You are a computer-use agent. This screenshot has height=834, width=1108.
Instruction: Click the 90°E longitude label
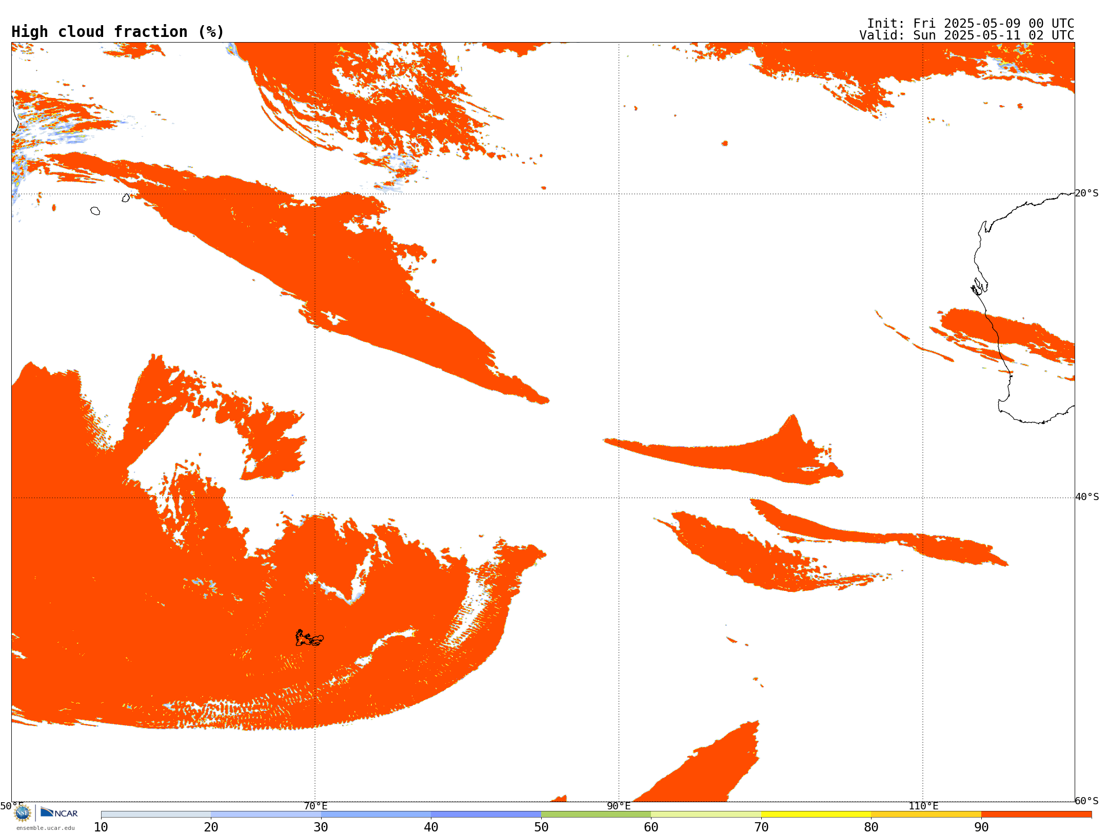619,806
